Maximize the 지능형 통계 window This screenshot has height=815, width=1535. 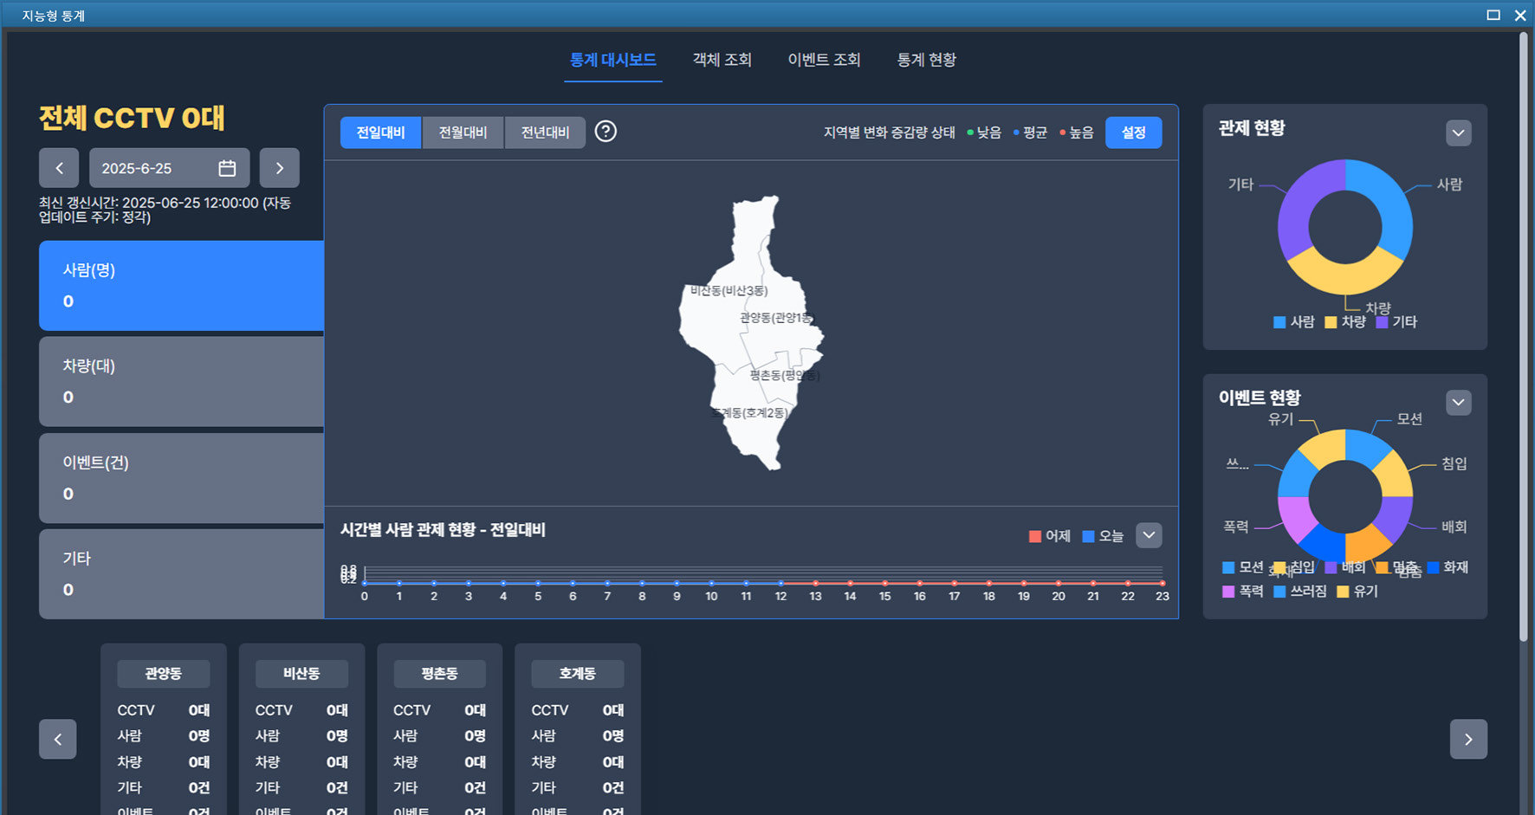click(x=1493, y=15)
